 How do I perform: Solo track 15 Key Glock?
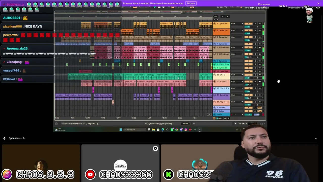point(255,102)
